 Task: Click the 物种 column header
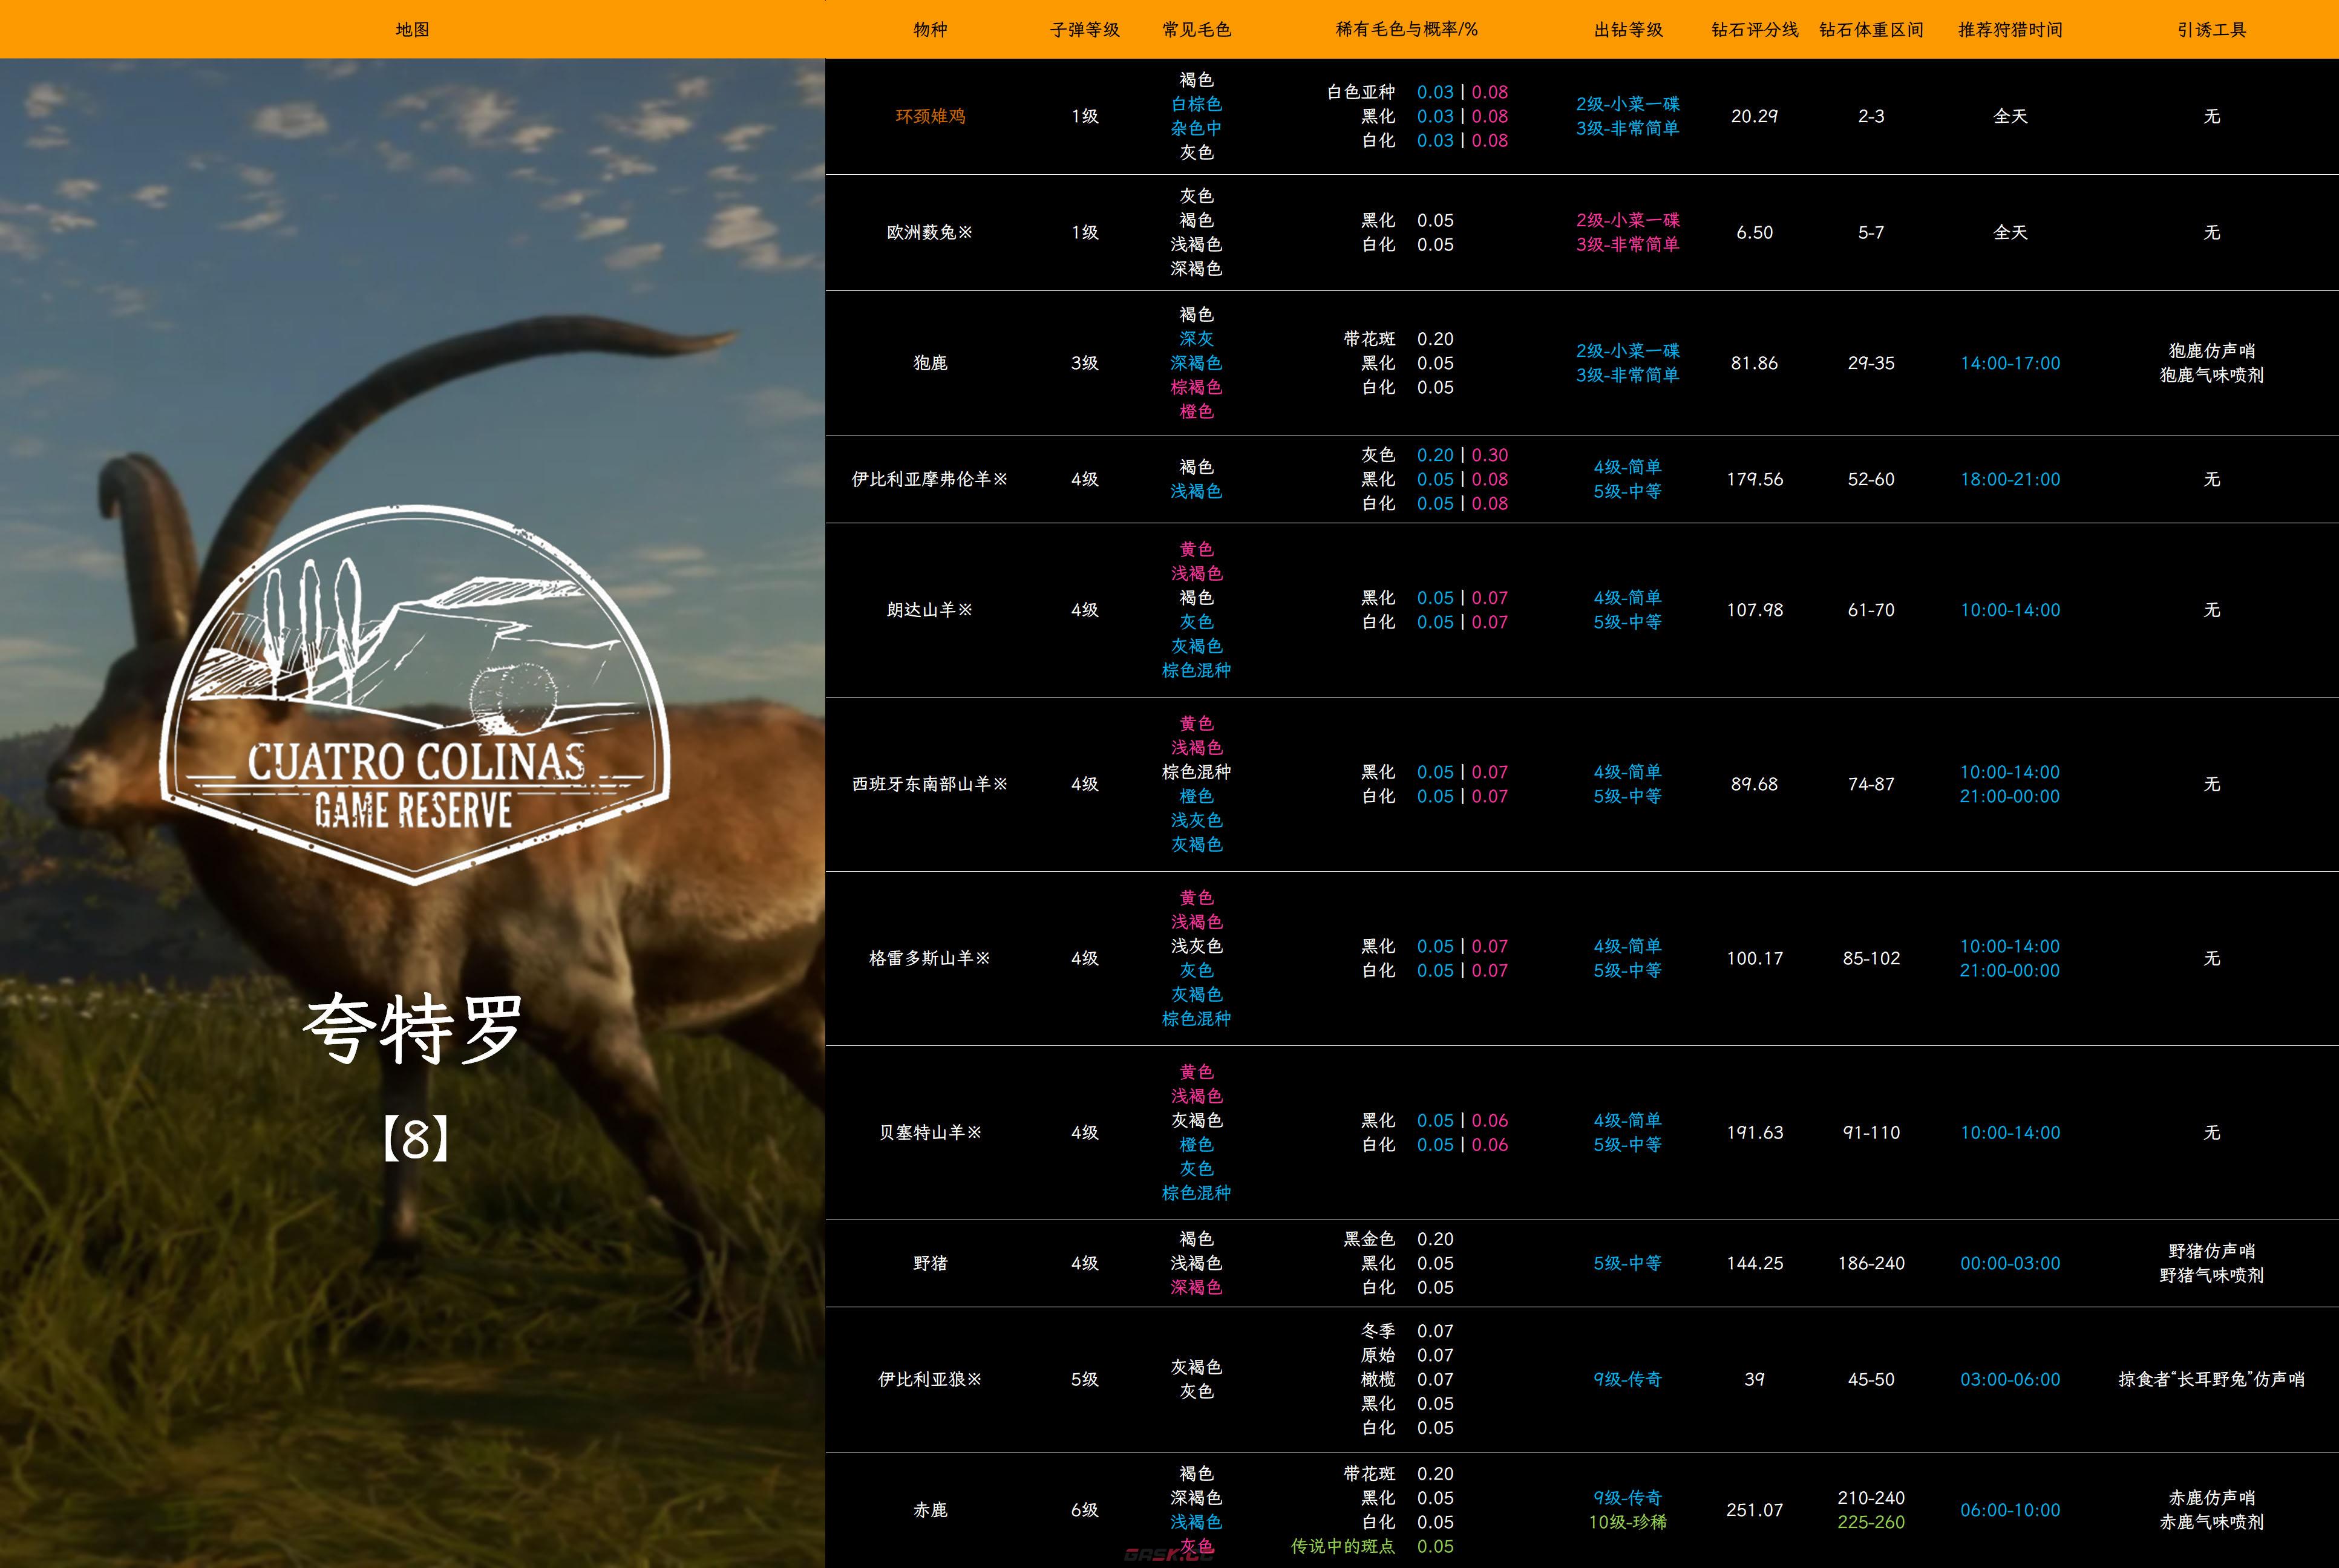(929, 29)
